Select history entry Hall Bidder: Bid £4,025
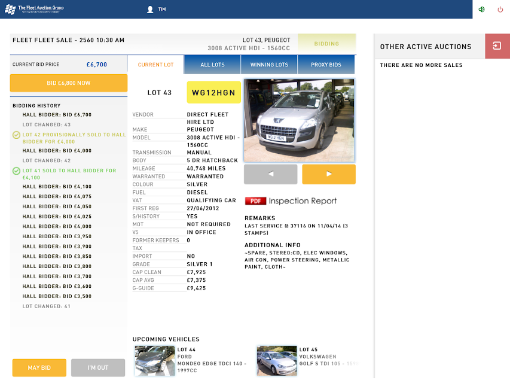 point(57,217)
